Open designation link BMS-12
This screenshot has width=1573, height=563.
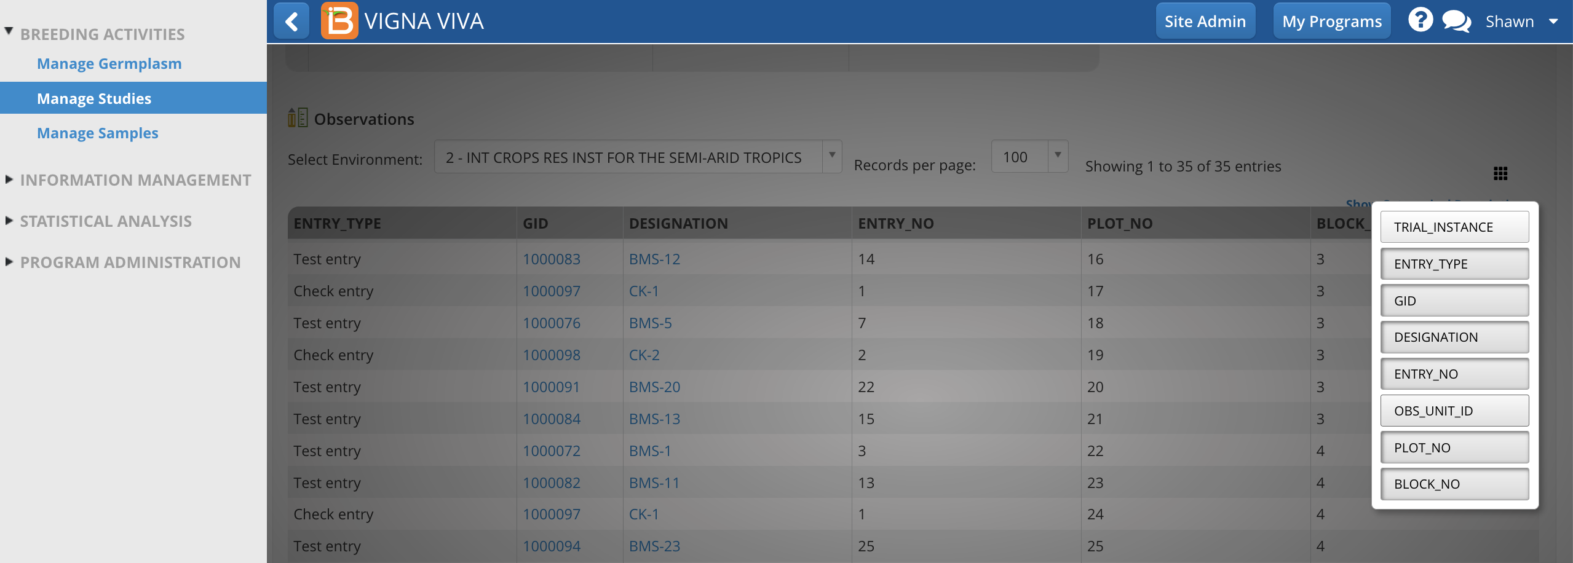(x=654, y=259)
